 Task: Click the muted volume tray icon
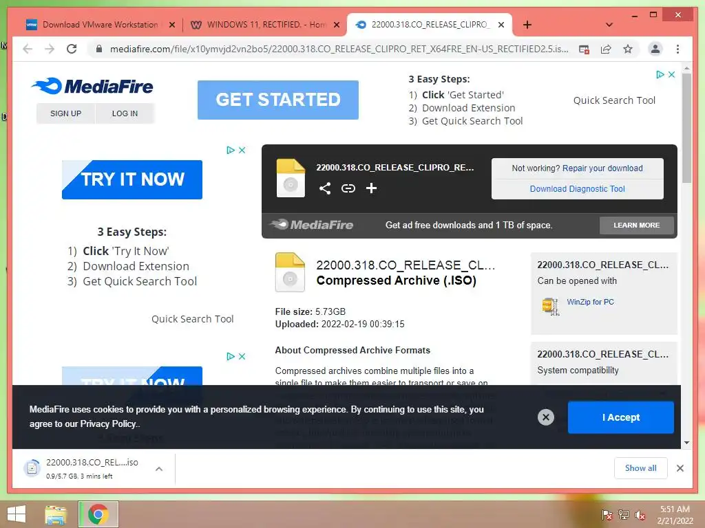click(640, 515)
